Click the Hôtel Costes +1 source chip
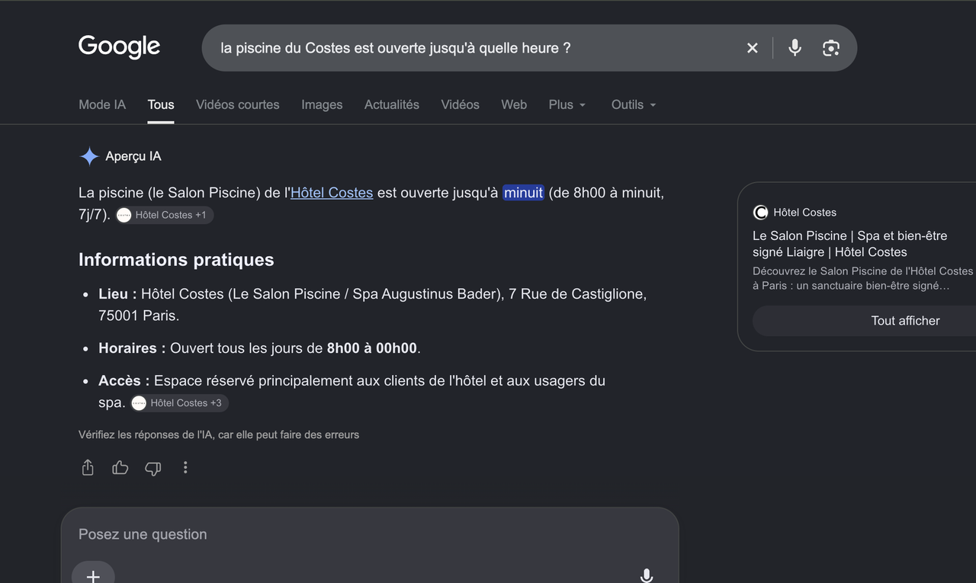Viewport: 976px width, 583px height. tap(164, 215)
